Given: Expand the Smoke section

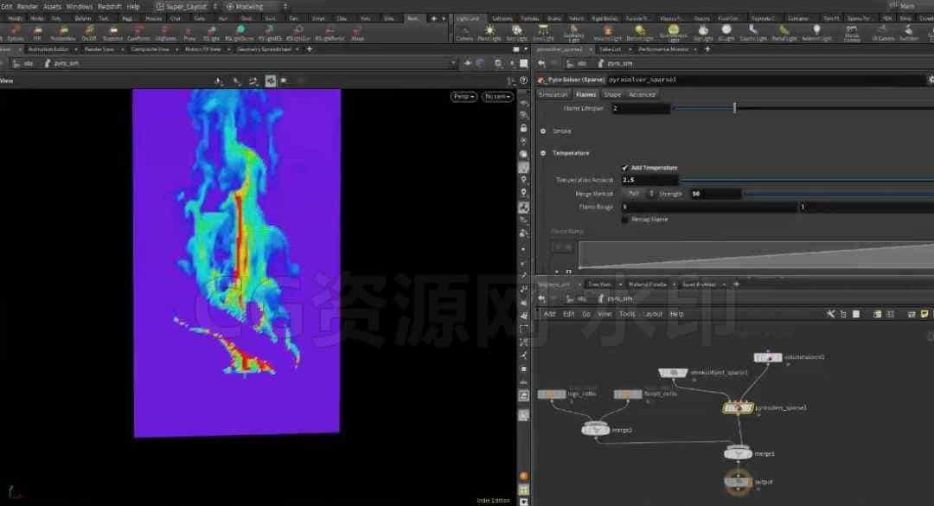Looking at the screenshot, I should point(542,131).
